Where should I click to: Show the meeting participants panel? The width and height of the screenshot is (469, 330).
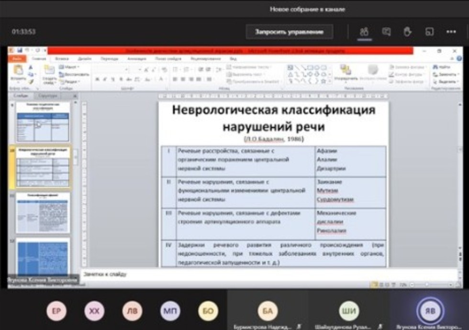pos(364,32)
